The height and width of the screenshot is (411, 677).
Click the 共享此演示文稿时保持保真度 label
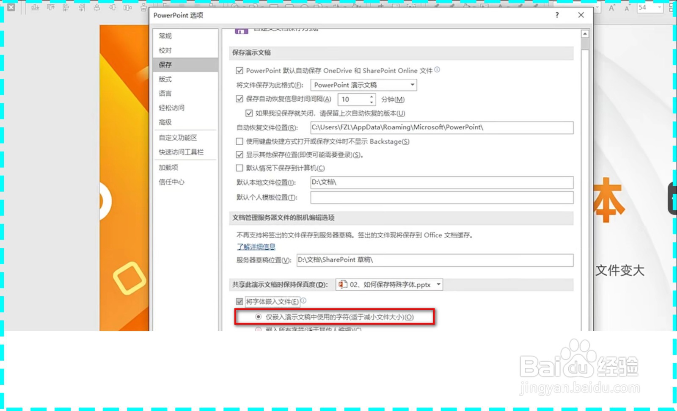(x=280, y=285)
